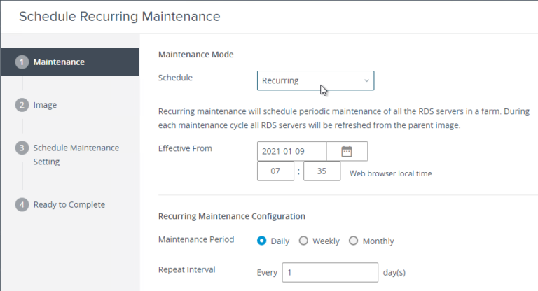The height and width of the screenshot is (291, 538).
Task: Go to the Maintenance wizard step label
Action: [x=59, y=62]
